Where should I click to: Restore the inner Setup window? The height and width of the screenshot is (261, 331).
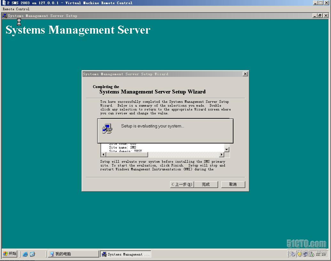[x=320, y=16]
